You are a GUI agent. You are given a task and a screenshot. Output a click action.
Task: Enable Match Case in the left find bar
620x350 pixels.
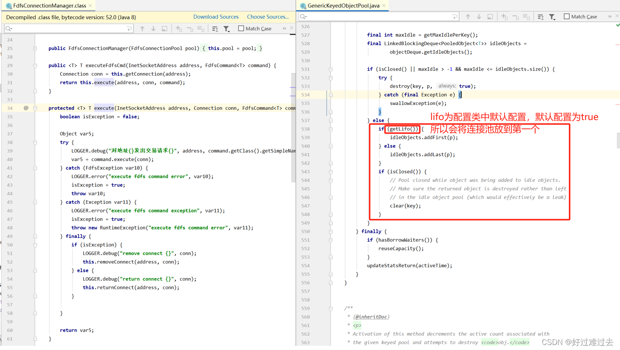pyautogui.click(x=241, y=28)
